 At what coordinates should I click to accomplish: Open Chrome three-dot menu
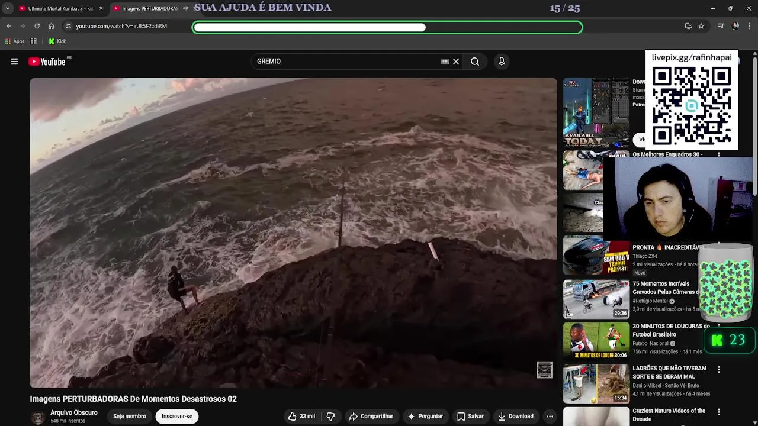point(750,26)
